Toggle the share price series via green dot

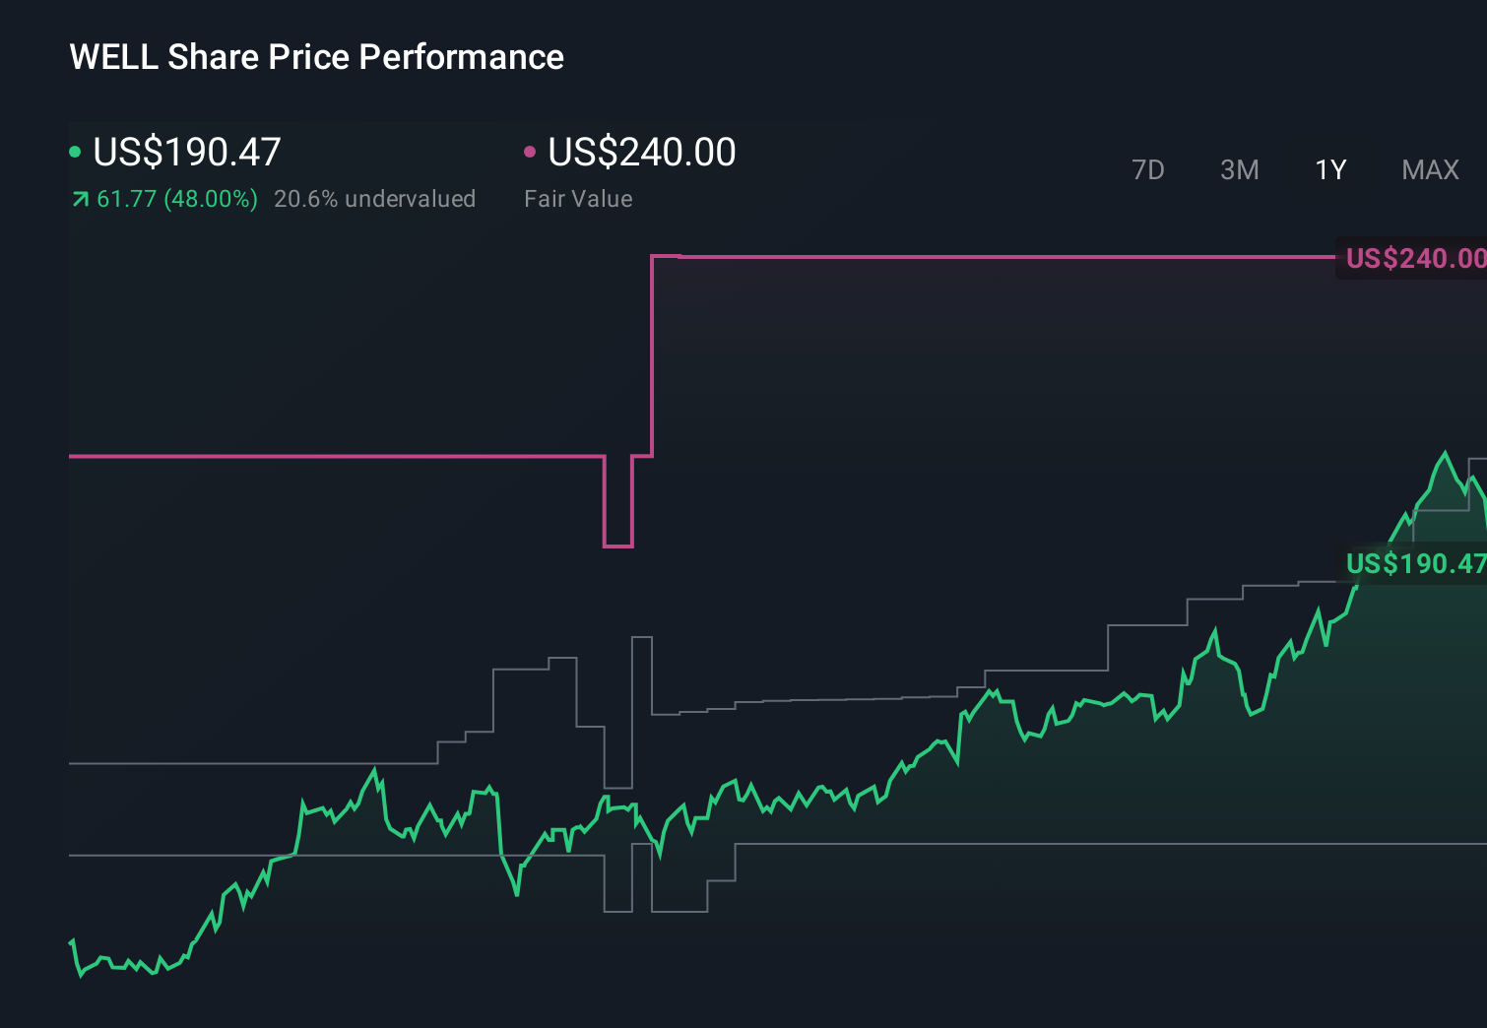[75, 151]
